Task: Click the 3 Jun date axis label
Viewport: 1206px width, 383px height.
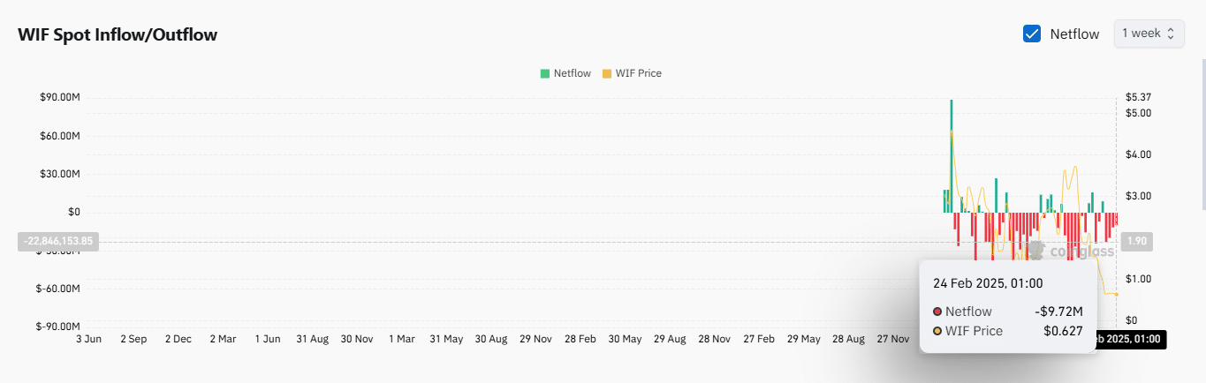Action: coord(89,339)
